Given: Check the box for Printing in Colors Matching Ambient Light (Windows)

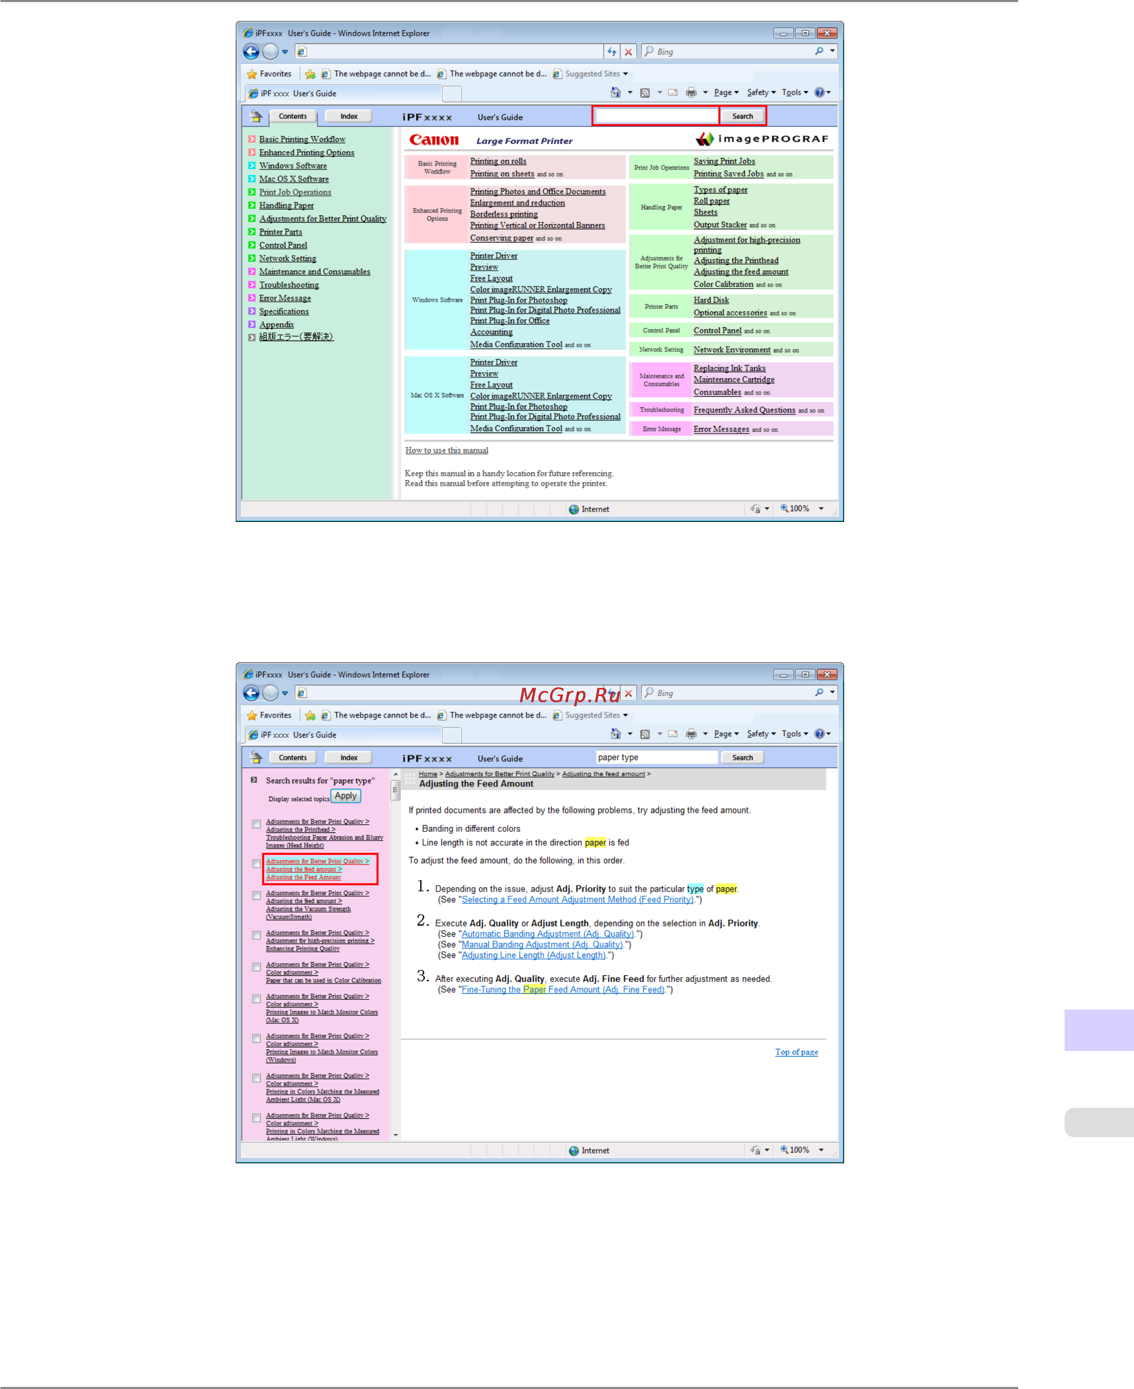Looking at the screenshot, I should point(257,1118).
